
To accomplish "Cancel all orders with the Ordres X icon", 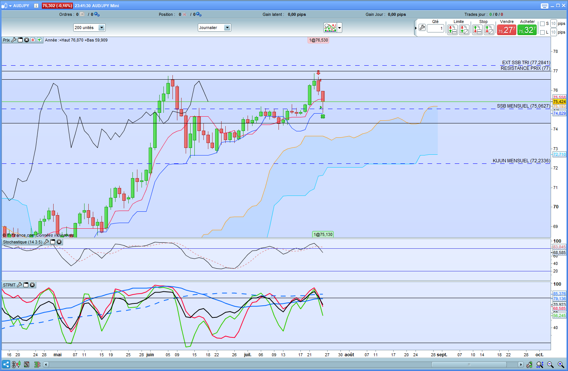I will [82, 14].
